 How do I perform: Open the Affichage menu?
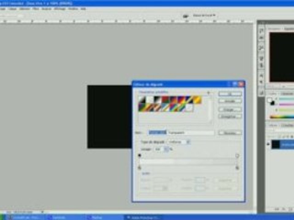[x=60, y=9]
